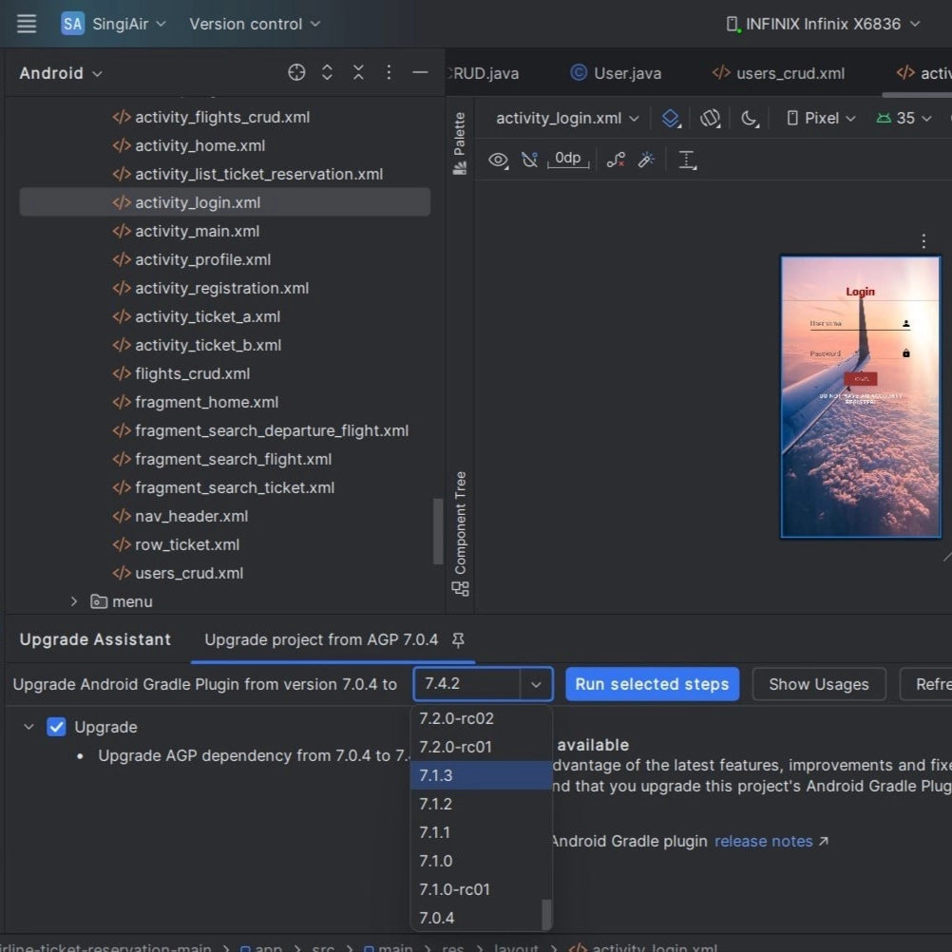
Task: Uncheck the Upgrade checkbox
Action: pyautogui.click(x=57, y=727)
